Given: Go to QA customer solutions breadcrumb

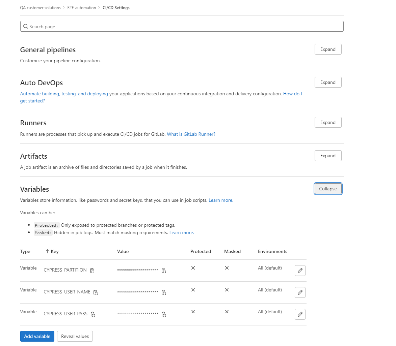Looking at the screenshot, I should tap(40, 8).
